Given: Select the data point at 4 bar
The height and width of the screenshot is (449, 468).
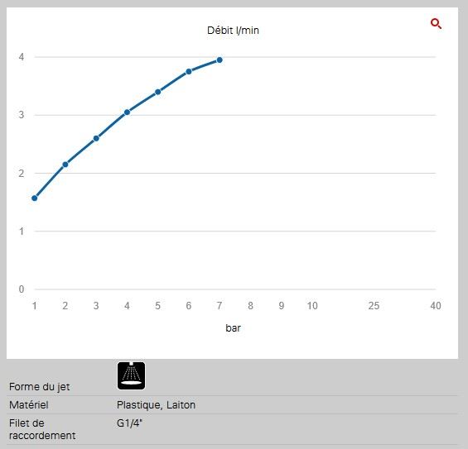Looking at the screenshot, I should (x=128, y=112).
